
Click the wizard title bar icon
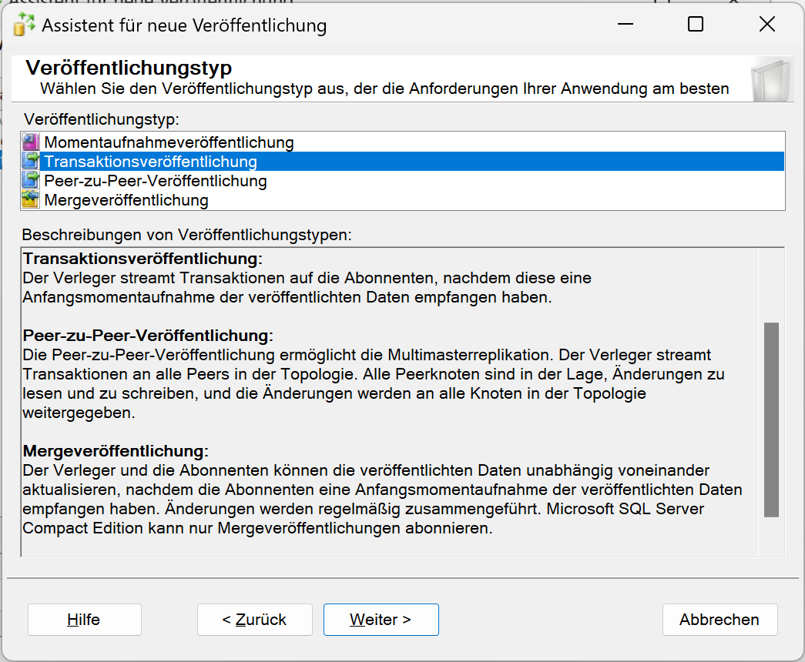click(x=24, y=25)
